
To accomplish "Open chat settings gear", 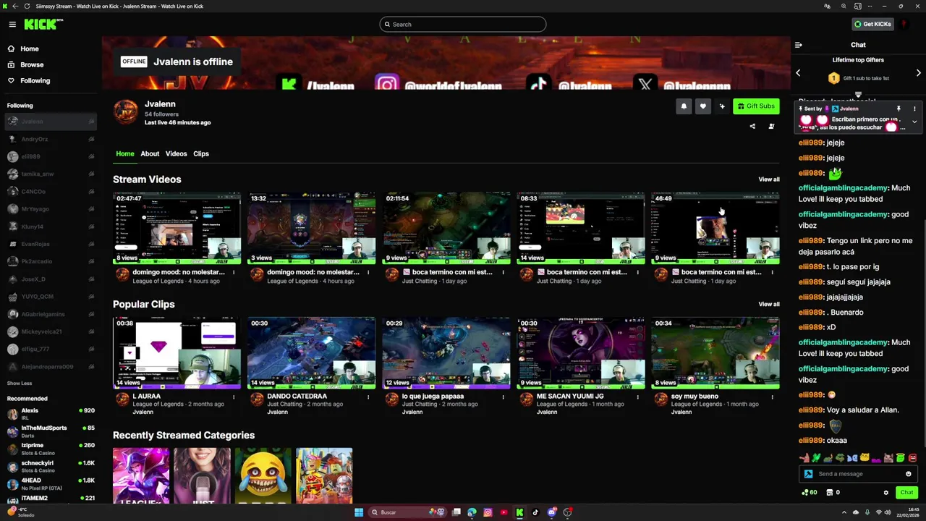I will coord(885,493).
